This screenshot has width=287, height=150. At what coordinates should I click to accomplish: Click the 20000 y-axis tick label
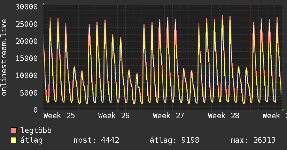tap(26, 41)
